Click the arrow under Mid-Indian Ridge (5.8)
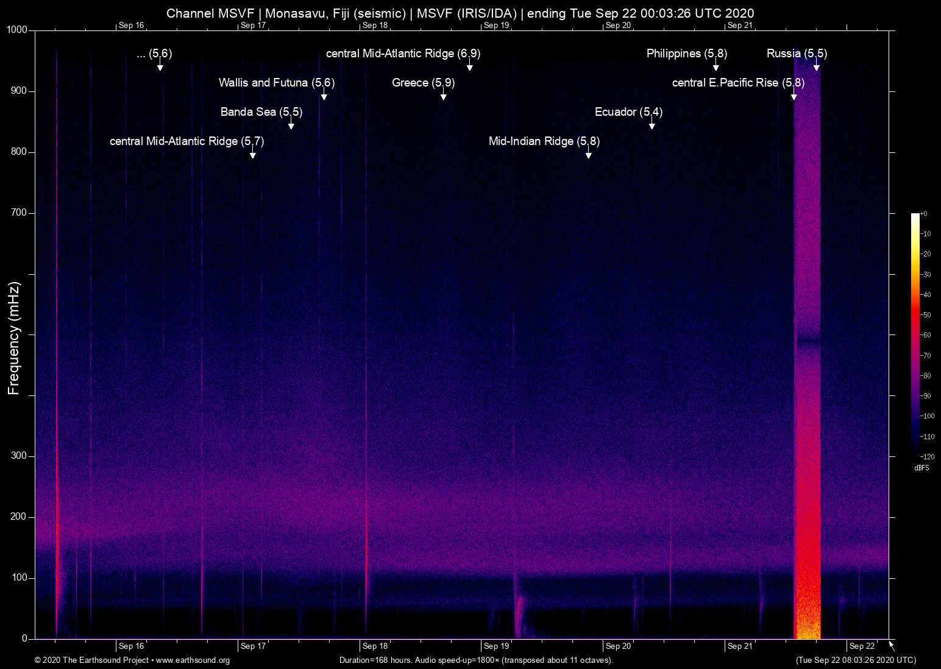This screenshot has height=669, width=941. click(x=589, y=154)
